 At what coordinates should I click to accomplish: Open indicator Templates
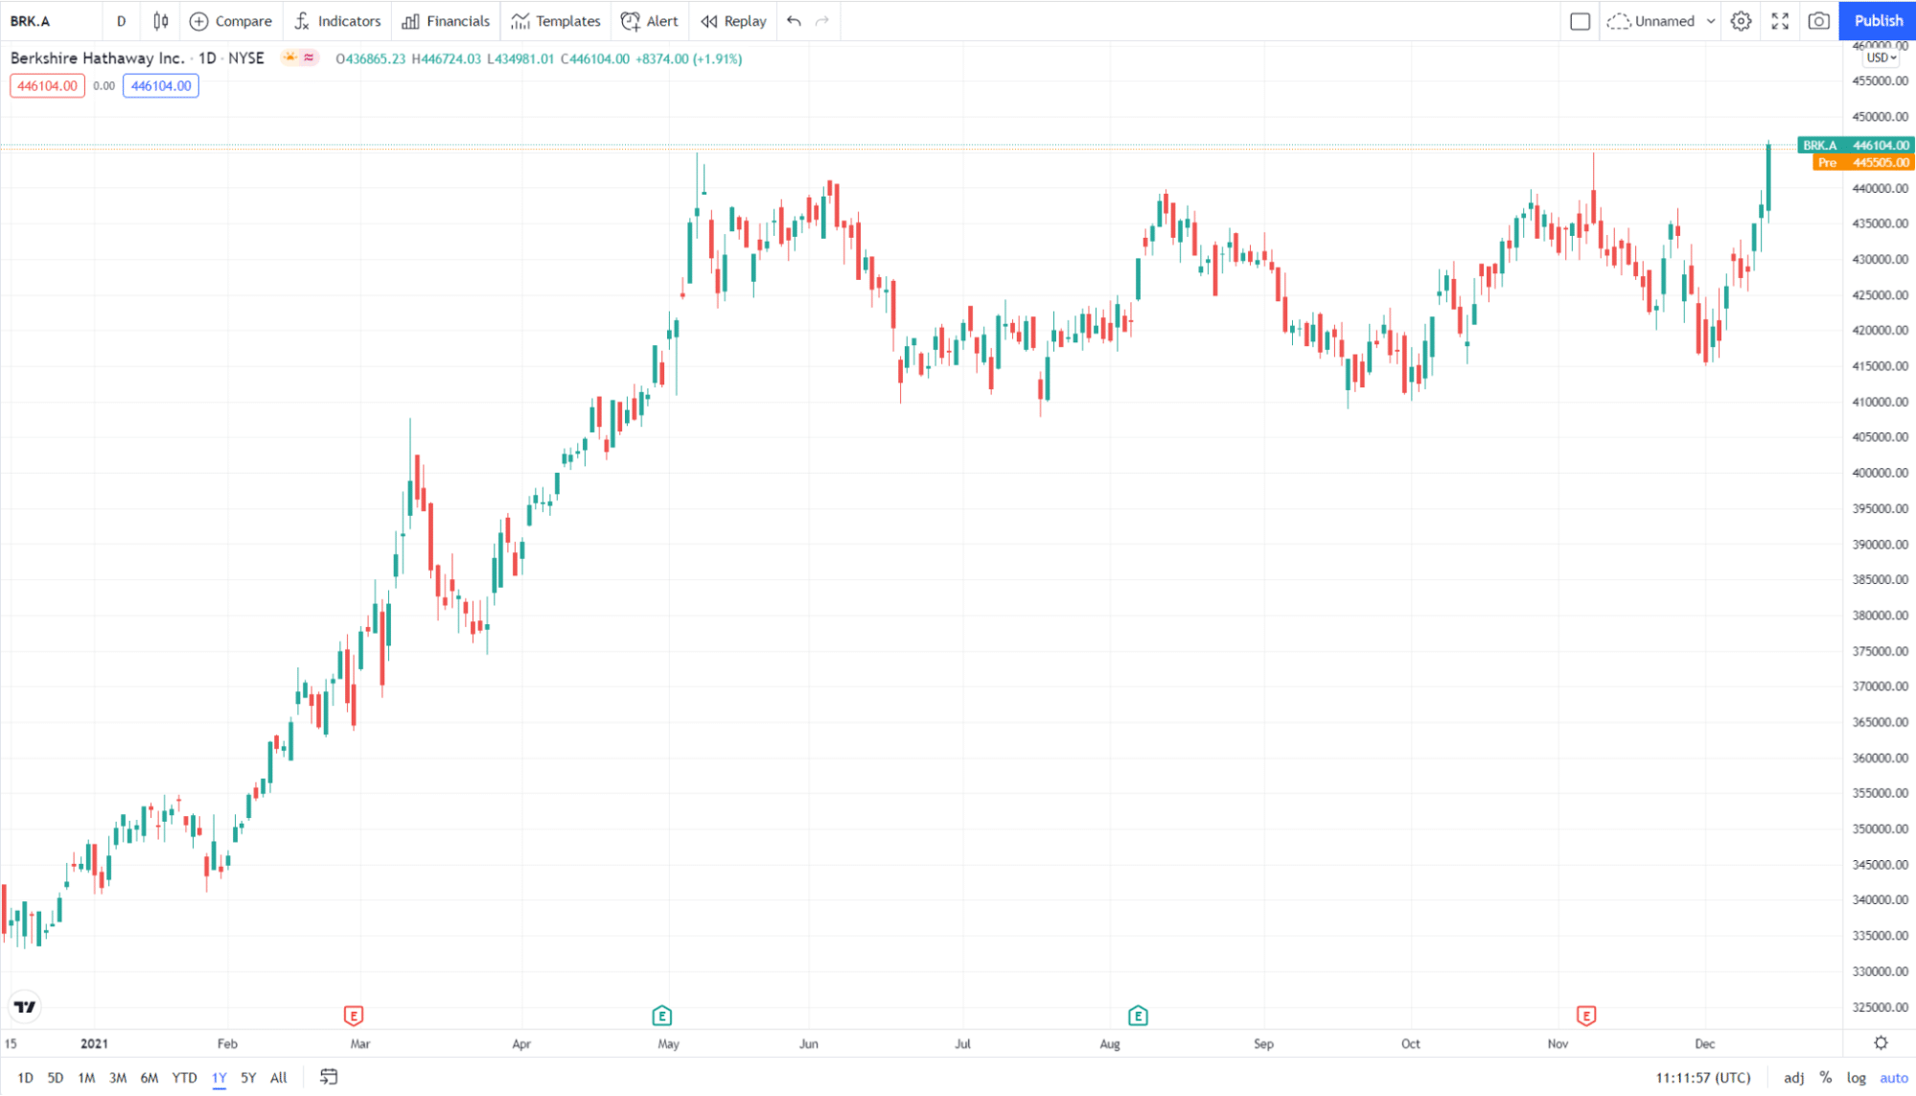click(556, 21)
